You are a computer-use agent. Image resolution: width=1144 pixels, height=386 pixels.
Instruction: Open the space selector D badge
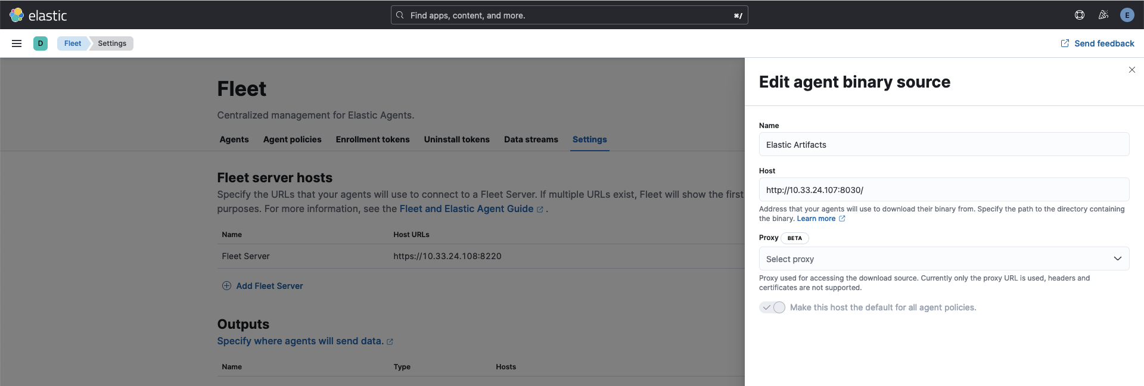coord(41,43)
